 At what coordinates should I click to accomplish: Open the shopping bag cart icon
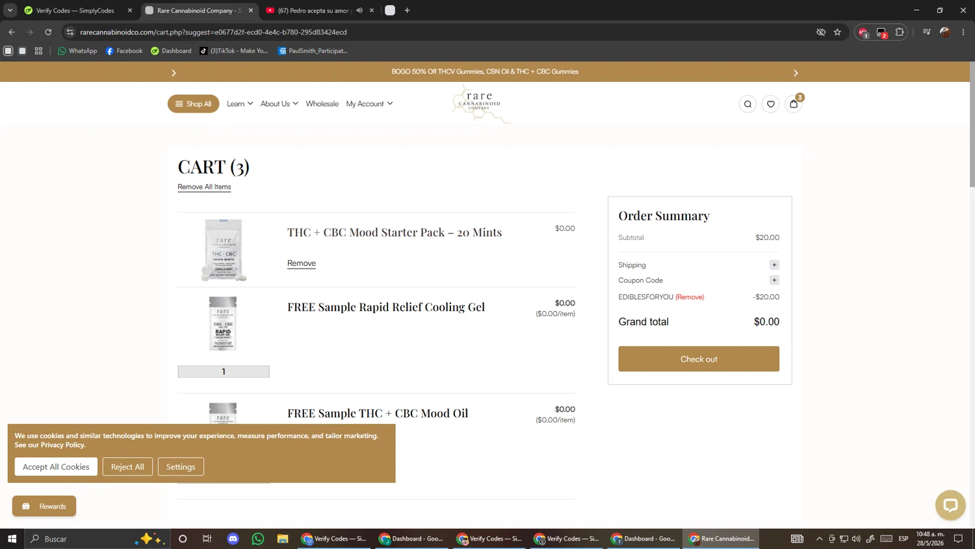(794, 104)
